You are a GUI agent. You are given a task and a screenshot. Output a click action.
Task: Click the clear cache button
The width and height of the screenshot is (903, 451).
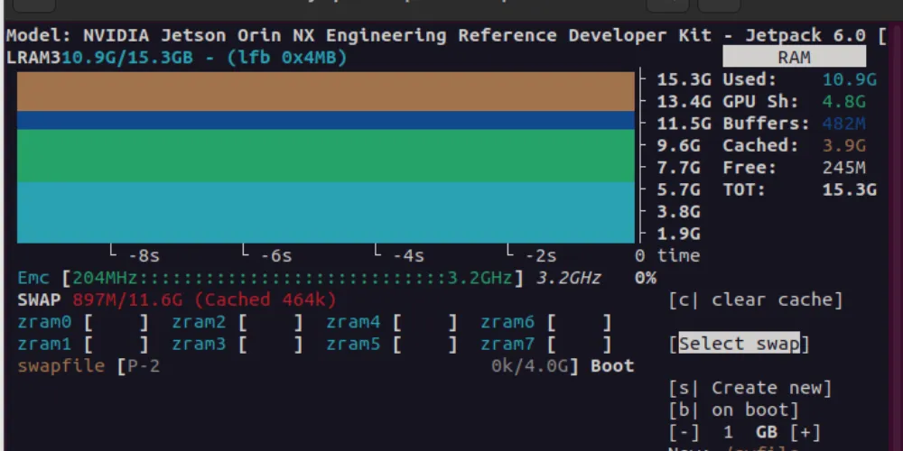point(756,299)
